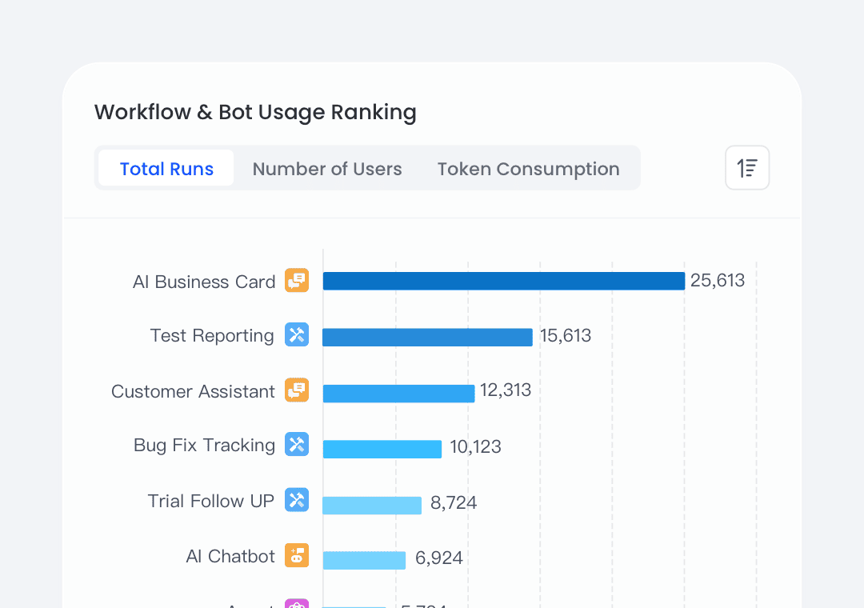Select the Total Runs tab
864x608 pixels.
pyautogui.click(x=166, y=169)
